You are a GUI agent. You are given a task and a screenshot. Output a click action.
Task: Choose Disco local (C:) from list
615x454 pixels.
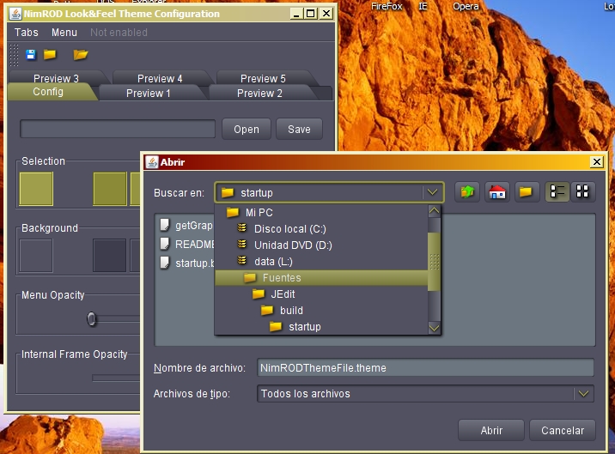[289, 229]
